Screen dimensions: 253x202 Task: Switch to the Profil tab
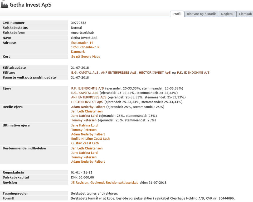coord(177,14)
